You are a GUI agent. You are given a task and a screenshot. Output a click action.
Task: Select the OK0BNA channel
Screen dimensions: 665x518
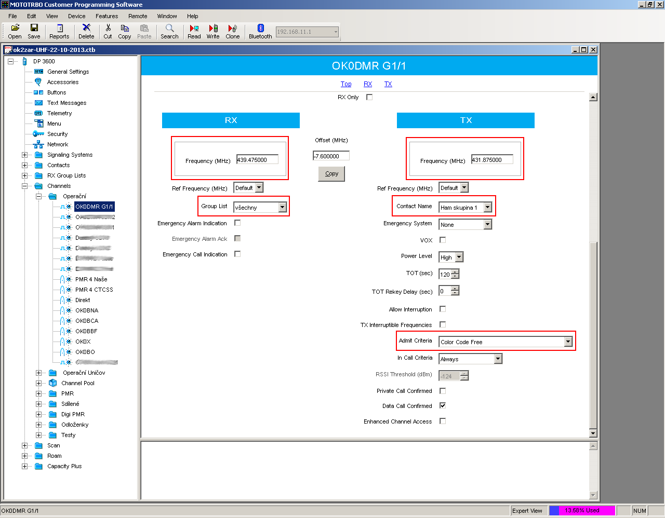(x=87, y=310)
